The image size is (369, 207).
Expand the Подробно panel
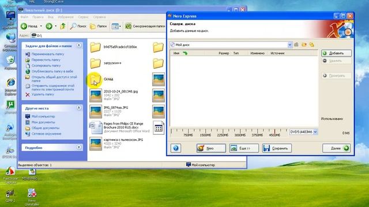tap(79, 147)
